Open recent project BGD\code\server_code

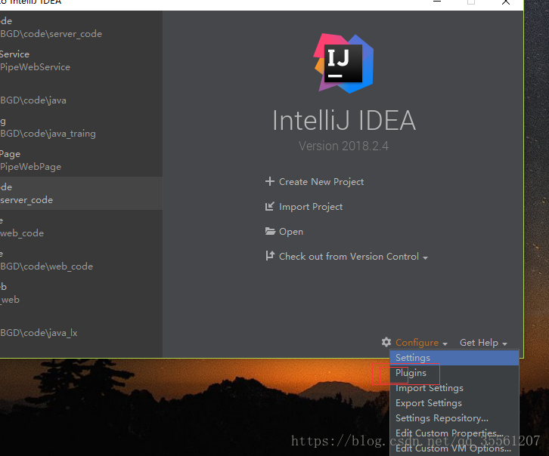(x=81, y=27)
